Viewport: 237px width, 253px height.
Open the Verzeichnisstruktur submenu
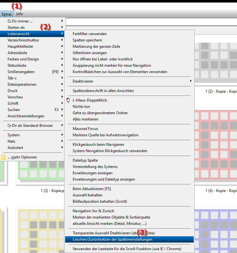click(x=32, y=40)
